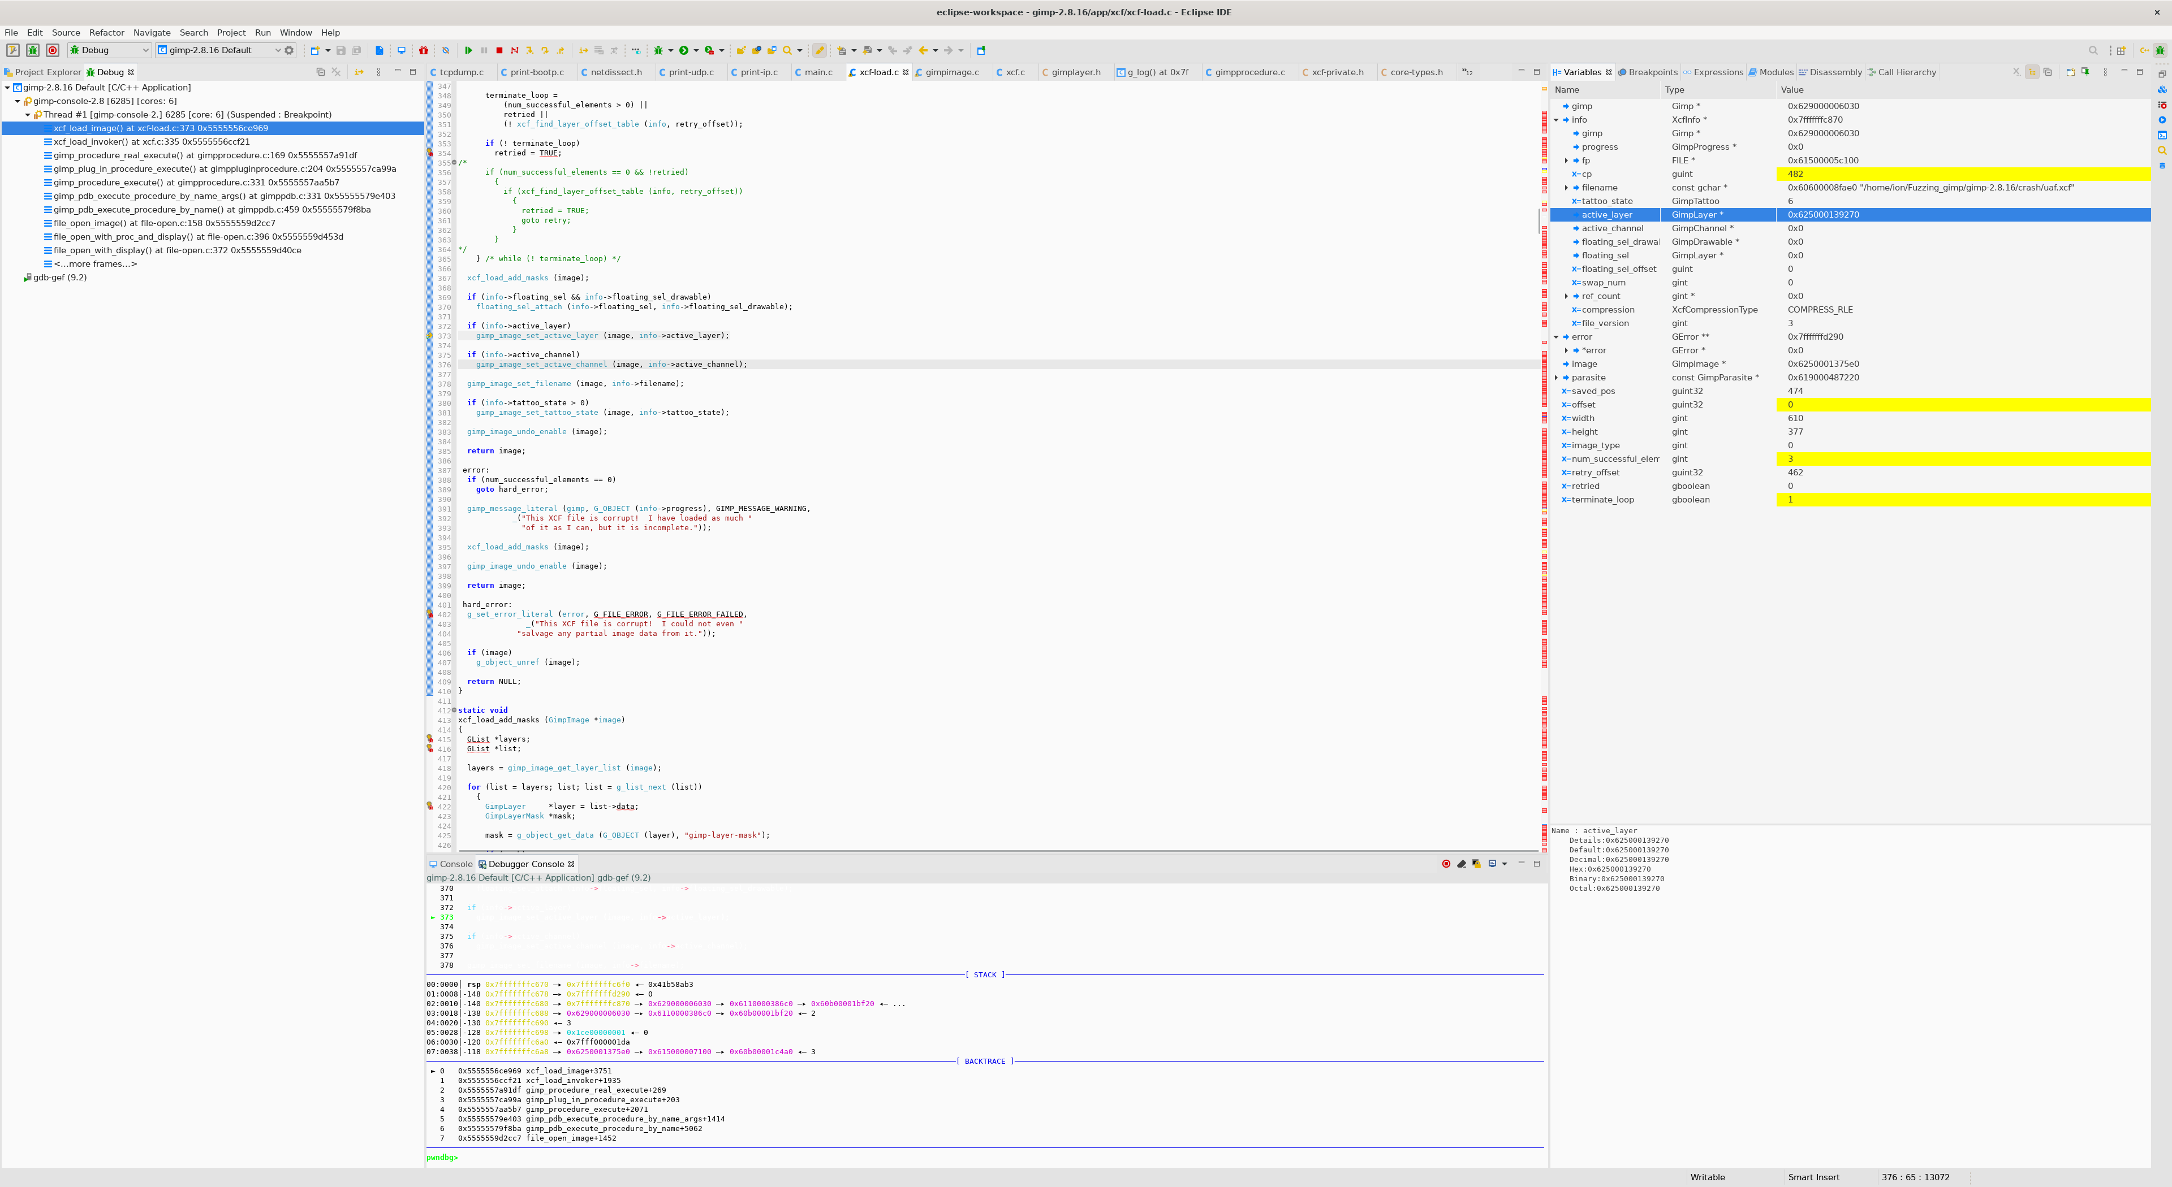Toggle Mark Occurrences highlighter in toolbar

818,50
